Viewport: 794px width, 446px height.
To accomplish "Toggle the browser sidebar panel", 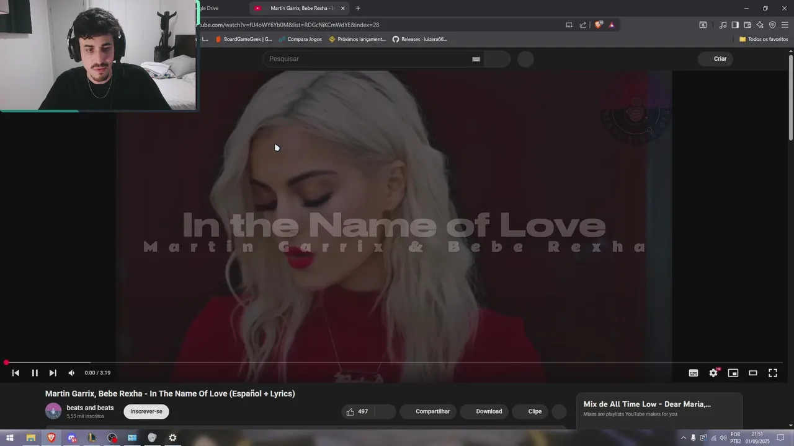I will tap(735, 25).
